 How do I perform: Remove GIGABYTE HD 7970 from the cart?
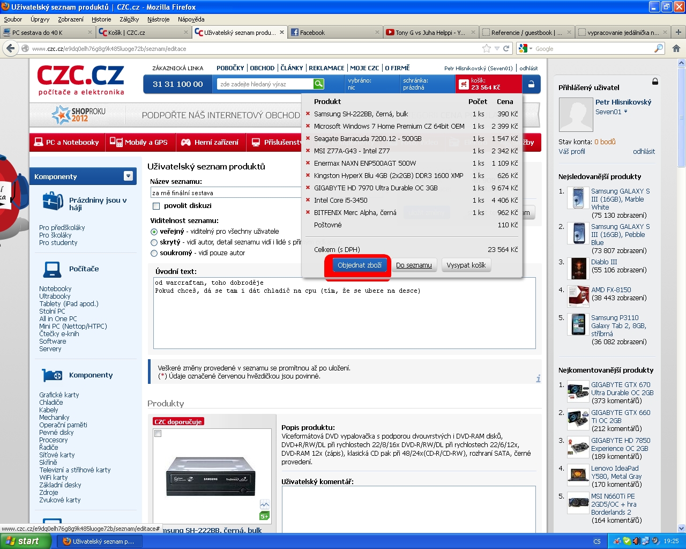(308, 188)
